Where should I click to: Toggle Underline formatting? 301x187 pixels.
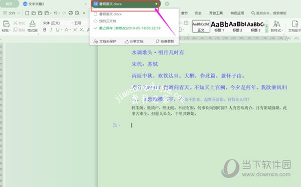tap(57, 30)
